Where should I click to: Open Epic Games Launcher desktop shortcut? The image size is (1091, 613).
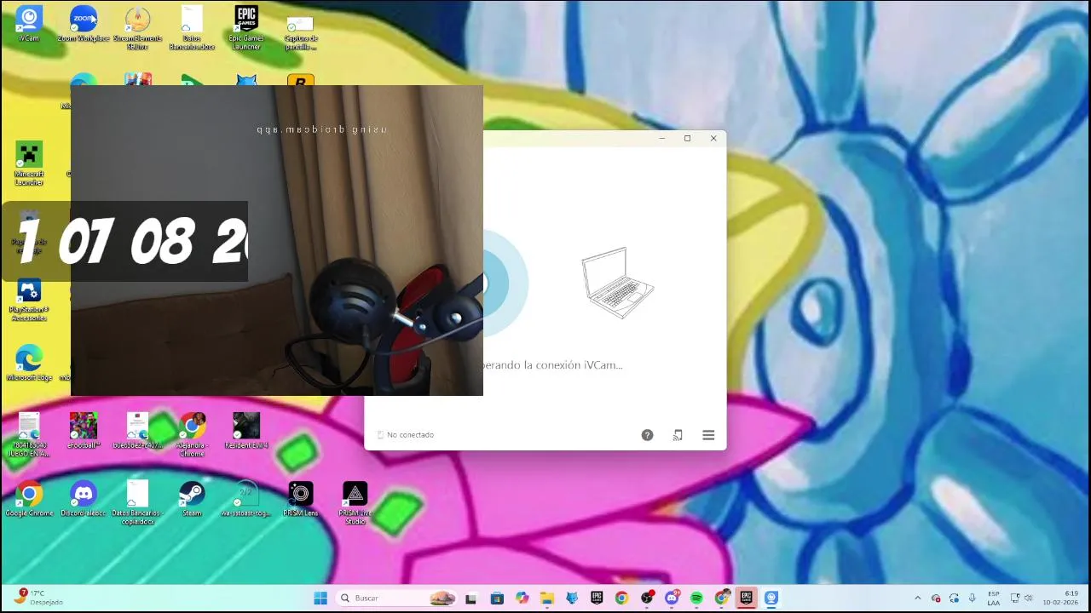[x=246, y=27]
